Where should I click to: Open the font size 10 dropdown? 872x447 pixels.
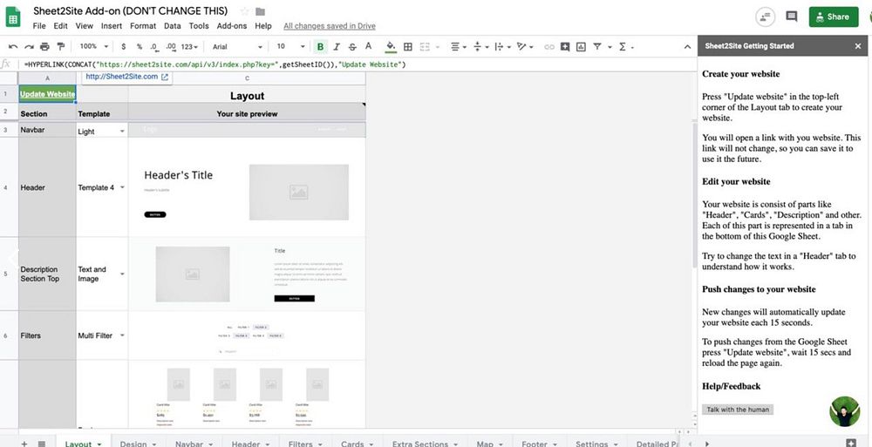tap(290, 47)
